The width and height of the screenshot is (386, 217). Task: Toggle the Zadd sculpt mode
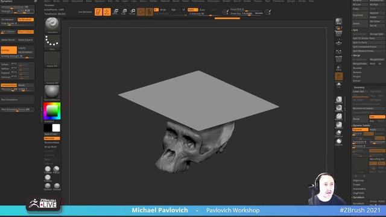tap(192, 10)
